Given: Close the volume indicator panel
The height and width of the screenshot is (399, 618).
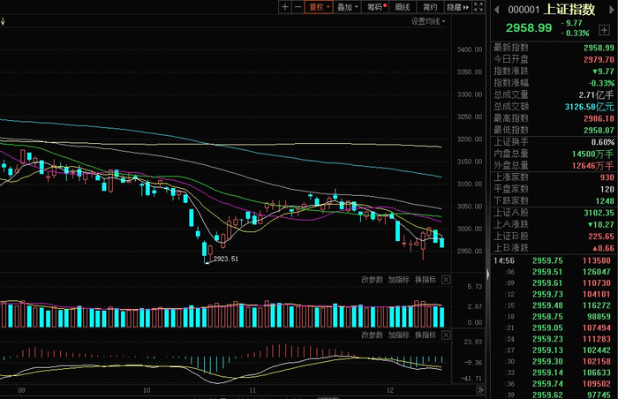Looking at the screenshot, I should [x=446, y=280].
